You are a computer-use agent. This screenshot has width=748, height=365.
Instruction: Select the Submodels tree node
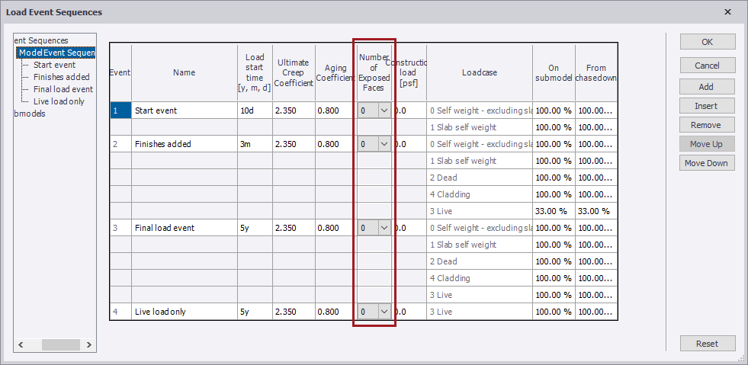[x=30, y=114]
